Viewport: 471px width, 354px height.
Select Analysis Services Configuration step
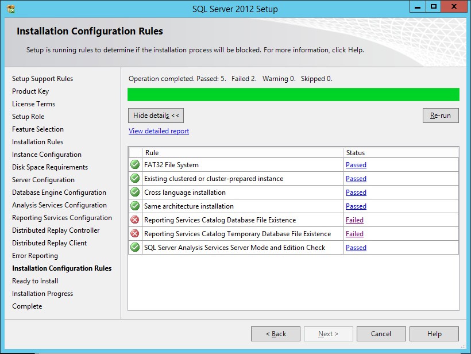[x=60, y=205]
